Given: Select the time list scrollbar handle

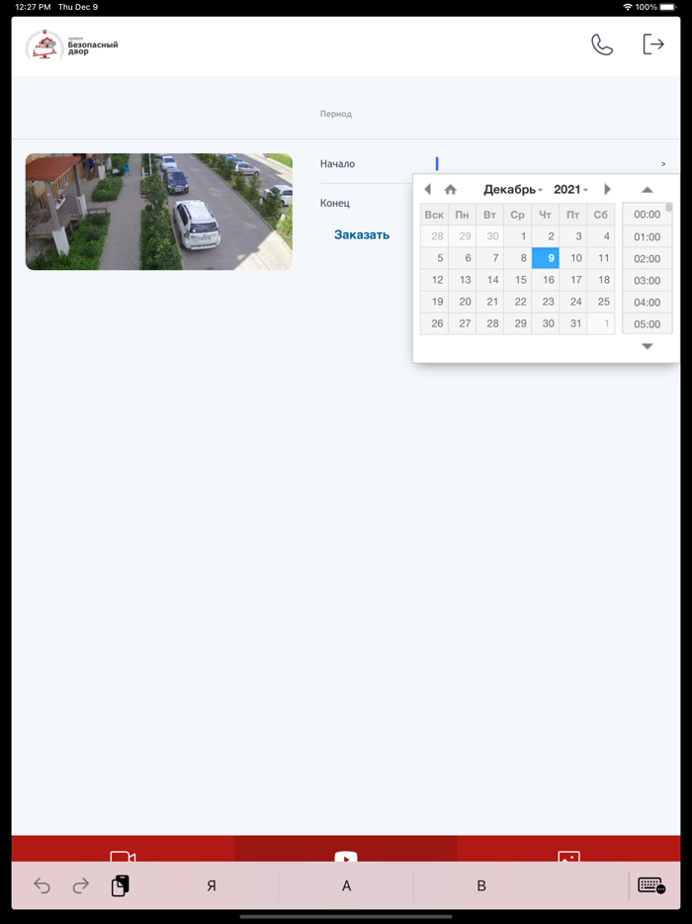Looking at the screenshot, I should pyautogui.click(x=668, y=207).
